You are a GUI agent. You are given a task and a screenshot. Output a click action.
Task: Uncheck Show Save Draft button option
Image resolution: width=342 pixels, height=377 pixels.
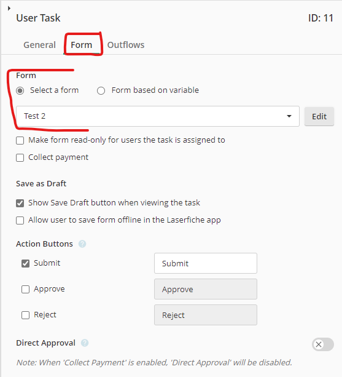pos(20,203)
